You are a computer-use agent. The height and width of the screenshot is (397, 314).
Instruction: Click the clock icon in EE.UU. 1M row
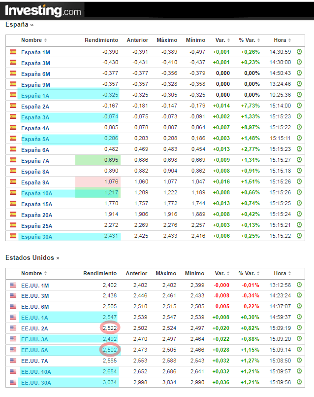click(x=299, y=285)
